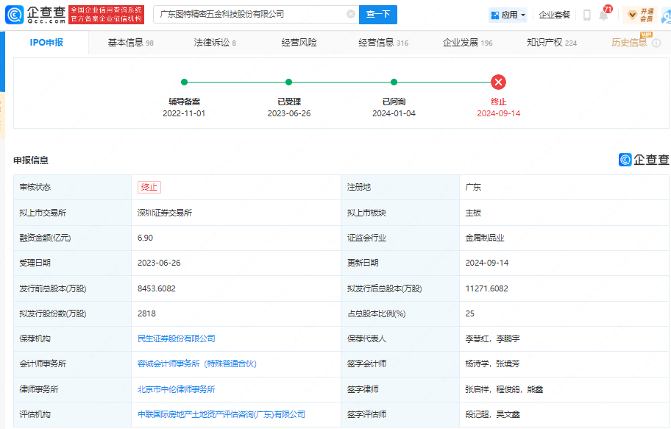Click the 2818 shares issued value
Viewport: 671px width, 429px height.
point(146,313)
